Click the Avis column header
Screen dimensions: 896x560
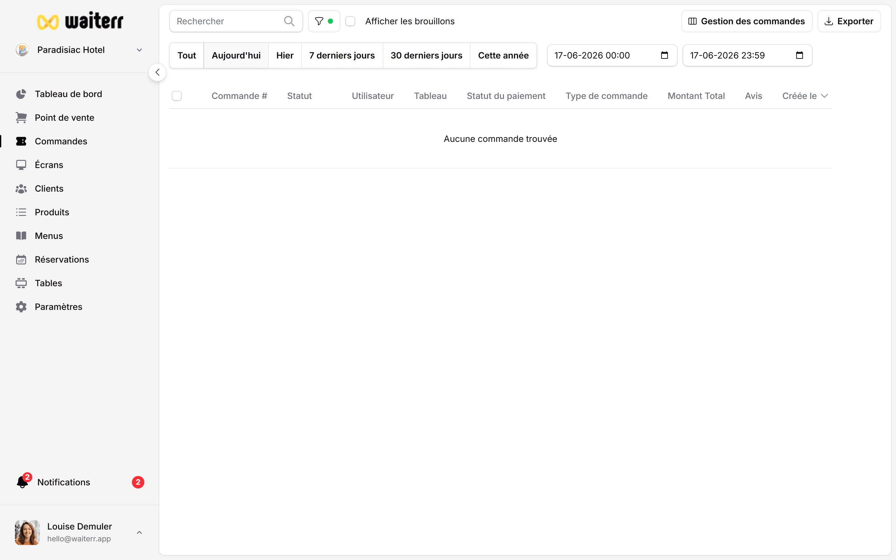coord(754,96)
